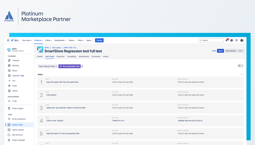
Task: Click step 3 test data field
Action: point(122,108)
